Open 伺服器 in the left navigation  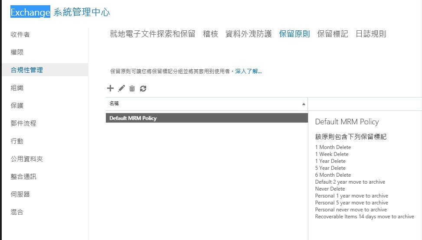pos(20,194)
